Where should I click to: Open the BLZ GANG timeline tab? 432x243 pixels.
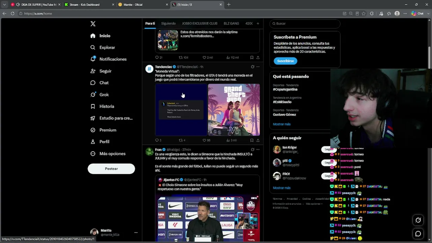tap(231, 24)
